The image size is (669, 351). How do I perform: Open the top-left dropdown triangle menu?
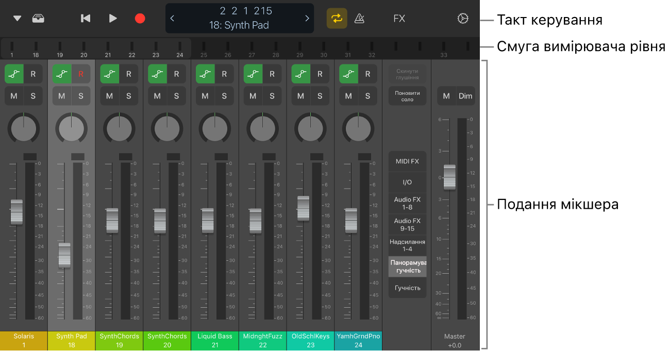[x=17, y=19]
